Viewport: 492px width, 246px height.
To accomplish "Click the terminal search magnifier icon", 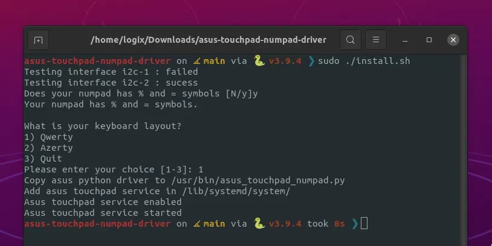I will pos(351,40).
